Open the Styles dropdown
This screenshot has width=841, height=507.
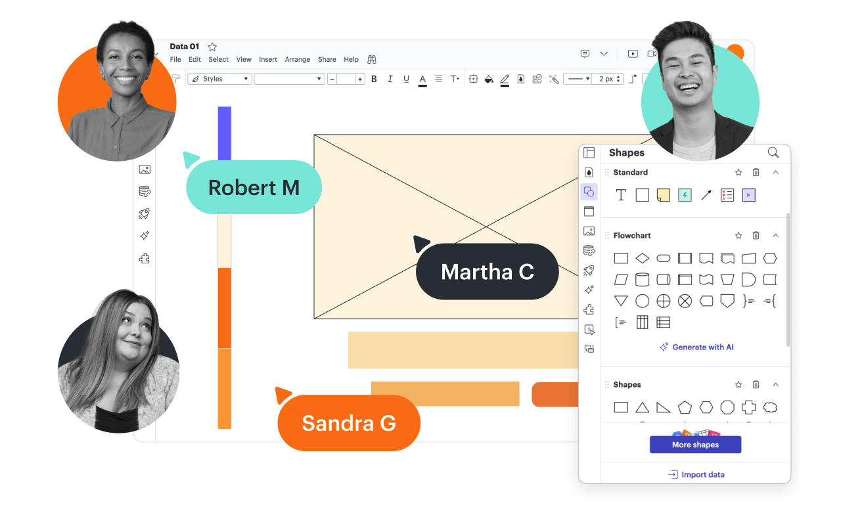[x=220, y=79]
